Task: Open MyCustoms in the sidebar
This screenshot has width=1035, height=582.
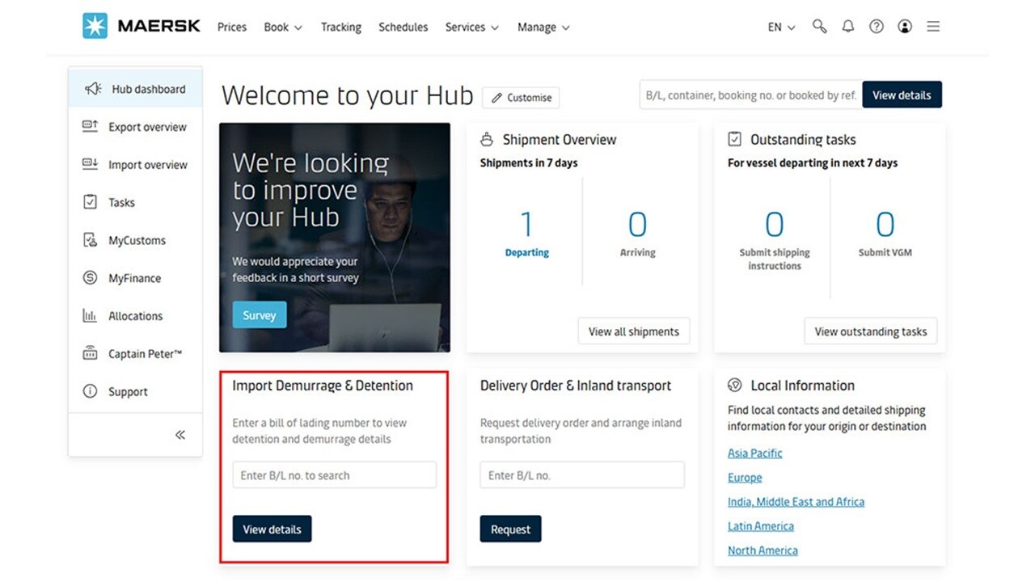Action: (91, 240)
